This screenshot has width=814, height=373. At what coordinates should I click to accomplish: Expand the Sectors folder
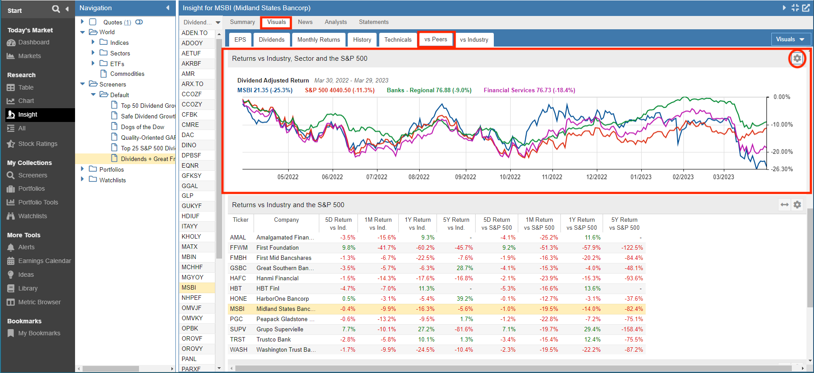93,52
